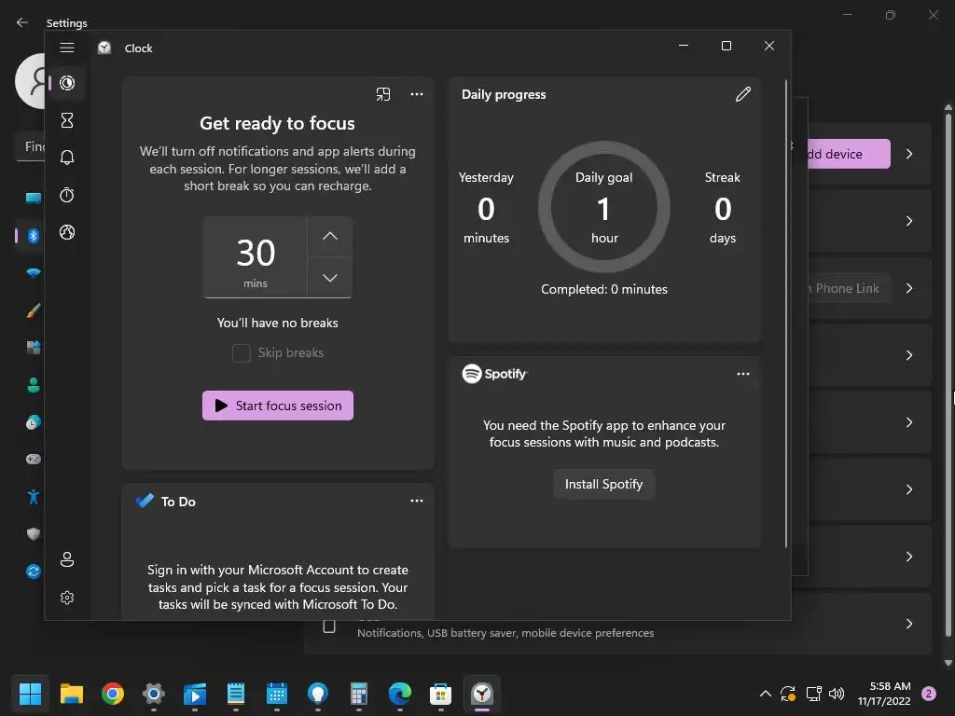Viewport: 955px width, 716px height.
Task: Select Bluetooth & devices in Settings sidebar
Action: [34, 236]
